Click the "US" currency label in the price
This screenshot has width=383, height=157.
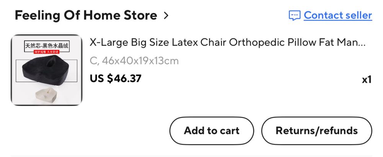pyautogui.click(x=97, y=78)
